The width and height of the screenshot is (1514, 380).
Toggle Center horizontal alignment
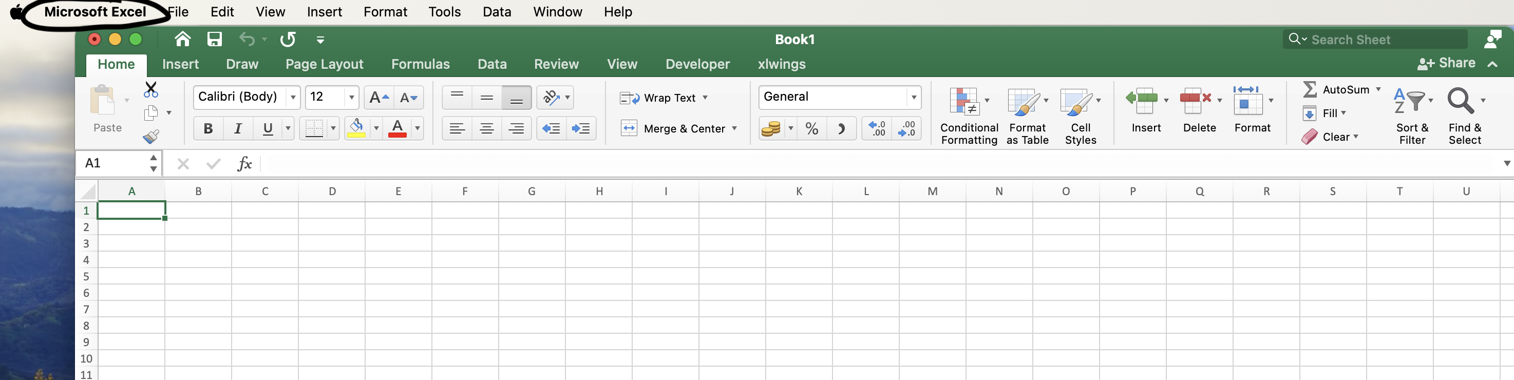pos(487,128)
